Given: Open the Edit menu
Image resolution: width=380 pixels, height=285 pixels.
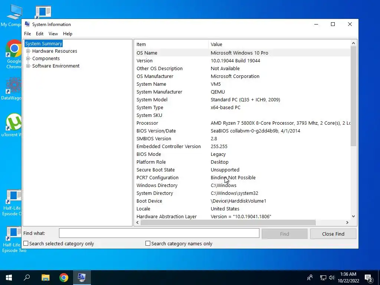Looking at the screenshot, I should (x=39, y=34).
